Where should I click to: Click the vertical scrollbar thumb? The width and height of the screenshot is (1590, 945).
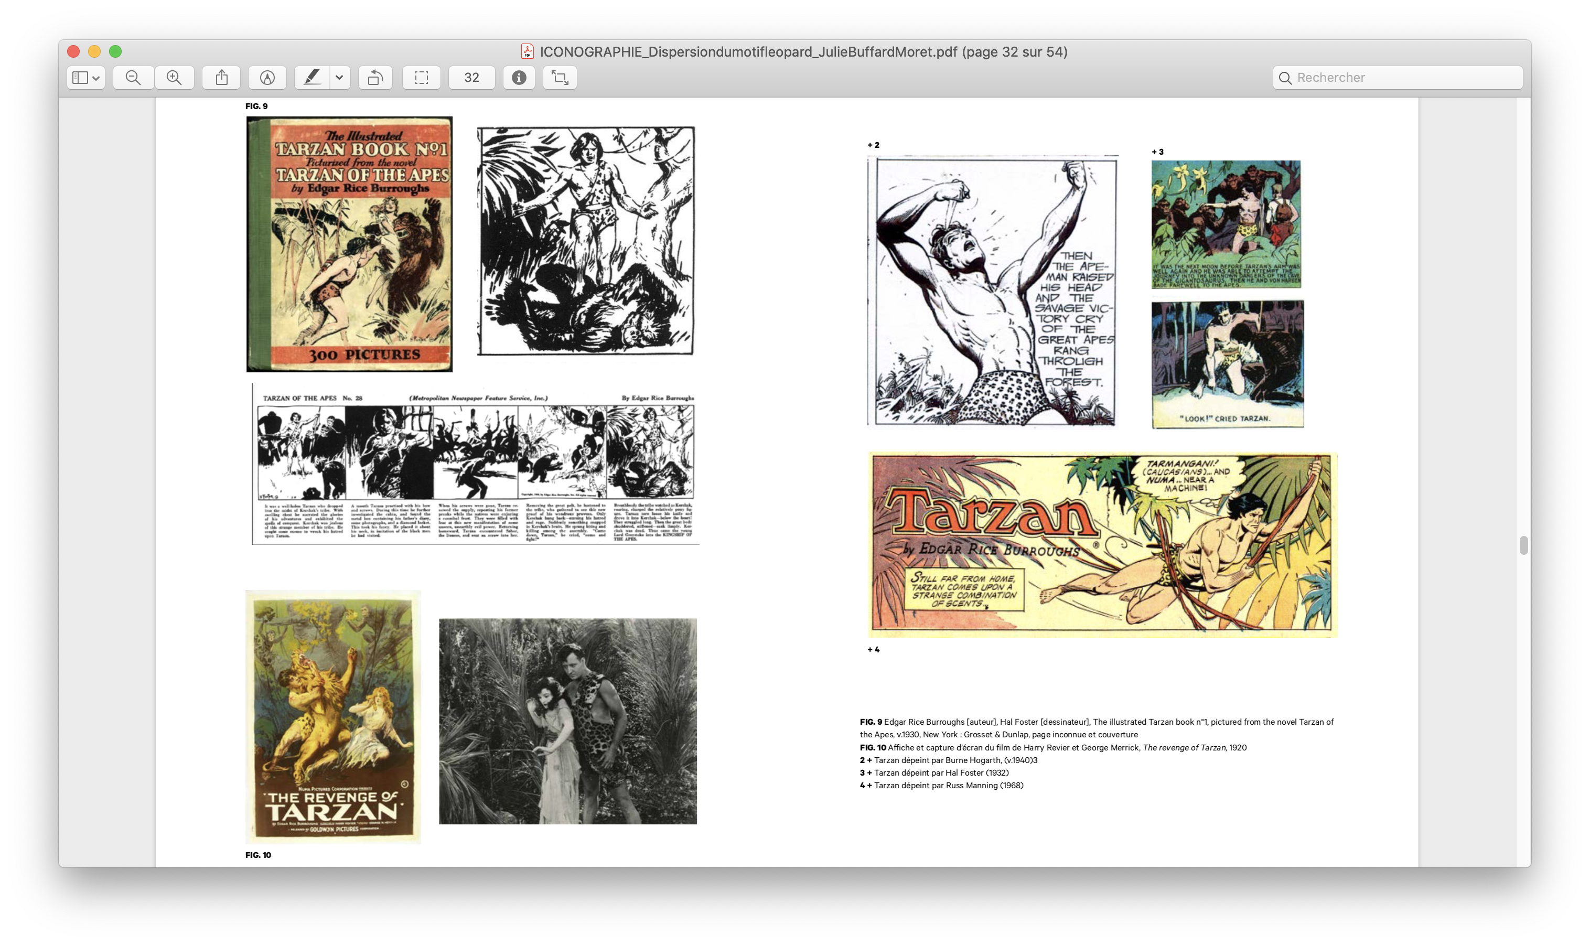pos(1523,546)
